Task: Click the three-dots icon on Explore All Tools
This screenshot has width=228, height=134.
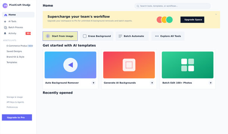Action: point(157,36)
